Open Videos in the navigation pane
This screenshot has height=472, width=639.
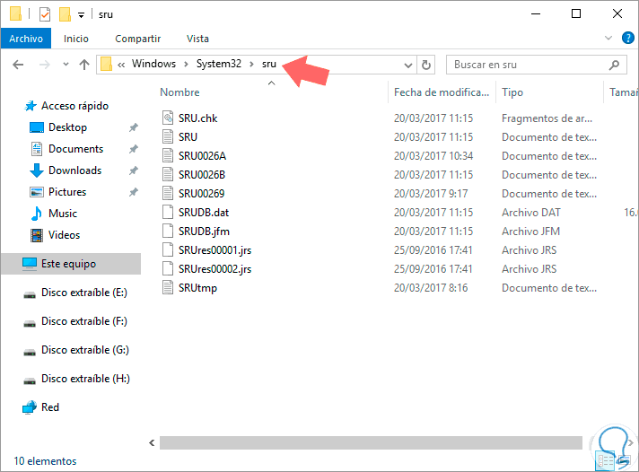64,235
